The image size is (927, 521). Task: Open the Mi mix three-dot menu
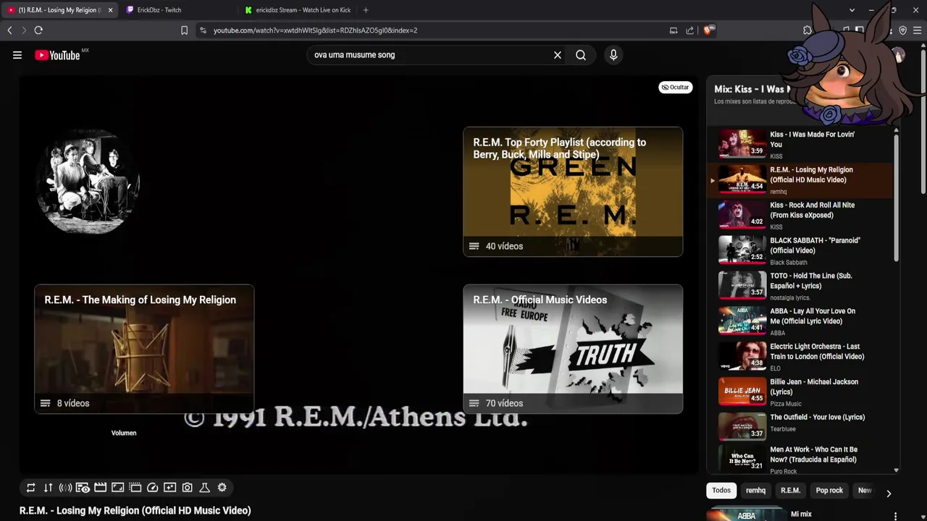point(896,517)
